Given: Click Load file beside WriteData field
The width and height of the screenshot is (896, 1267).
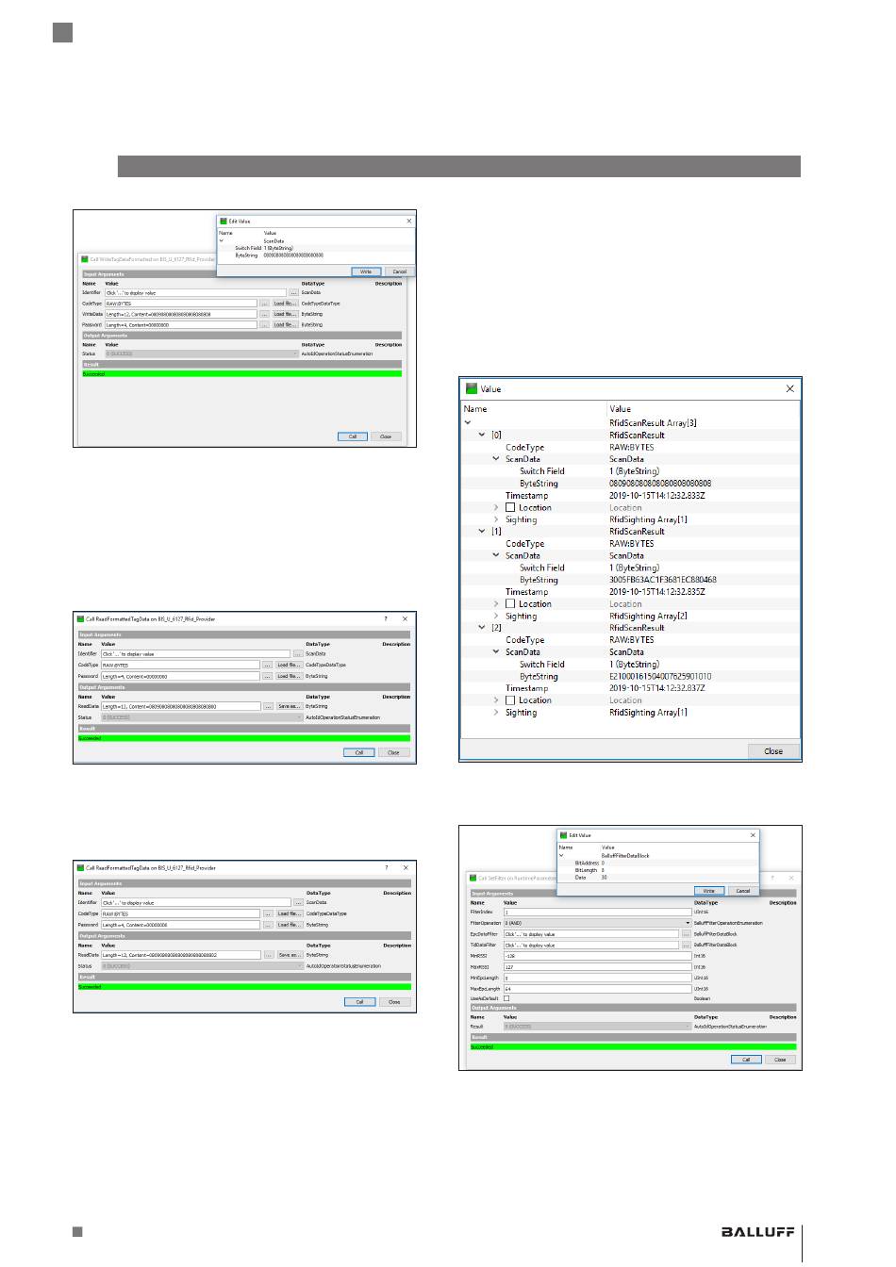Looking at the screenshot, I should pyautogui.click(x=285, y=314).
